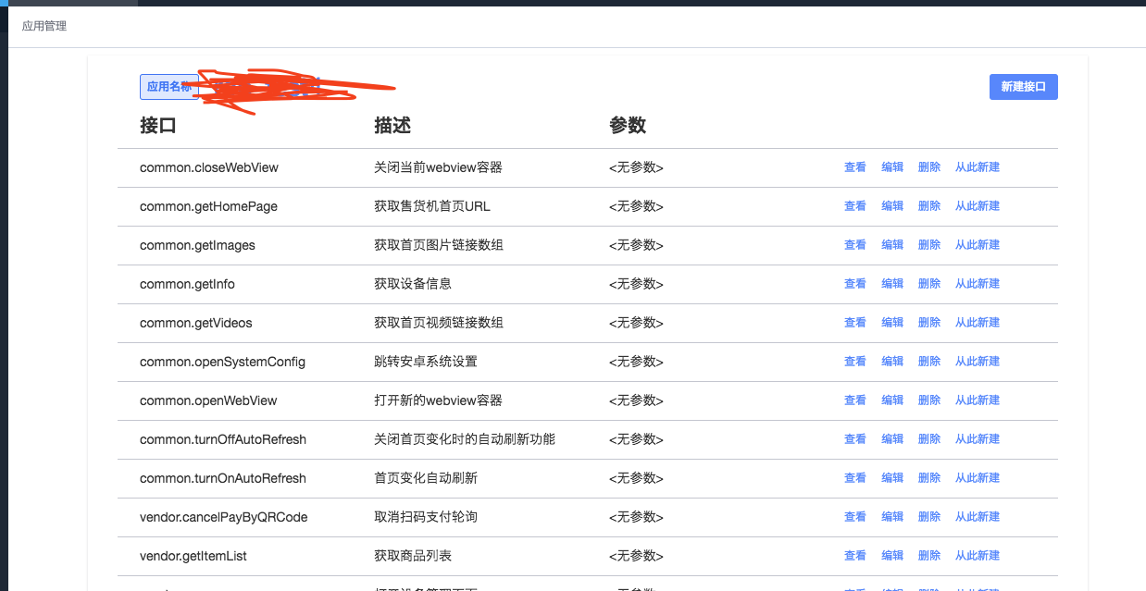Open 查看 for common.getInfo
1146x591 pixels.
coord(855,284)
